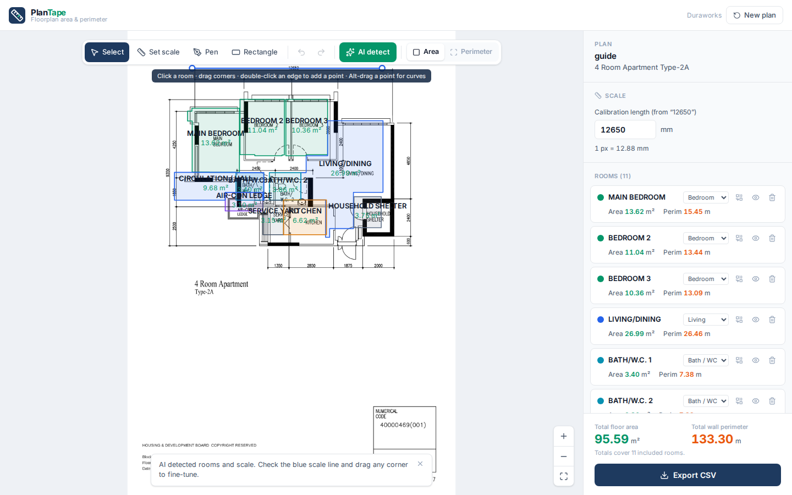The width and height of the screenshot is (792, 495).
Task: Run AI detect on the plan
Action: pyautogui.click(x=368, y=52)
